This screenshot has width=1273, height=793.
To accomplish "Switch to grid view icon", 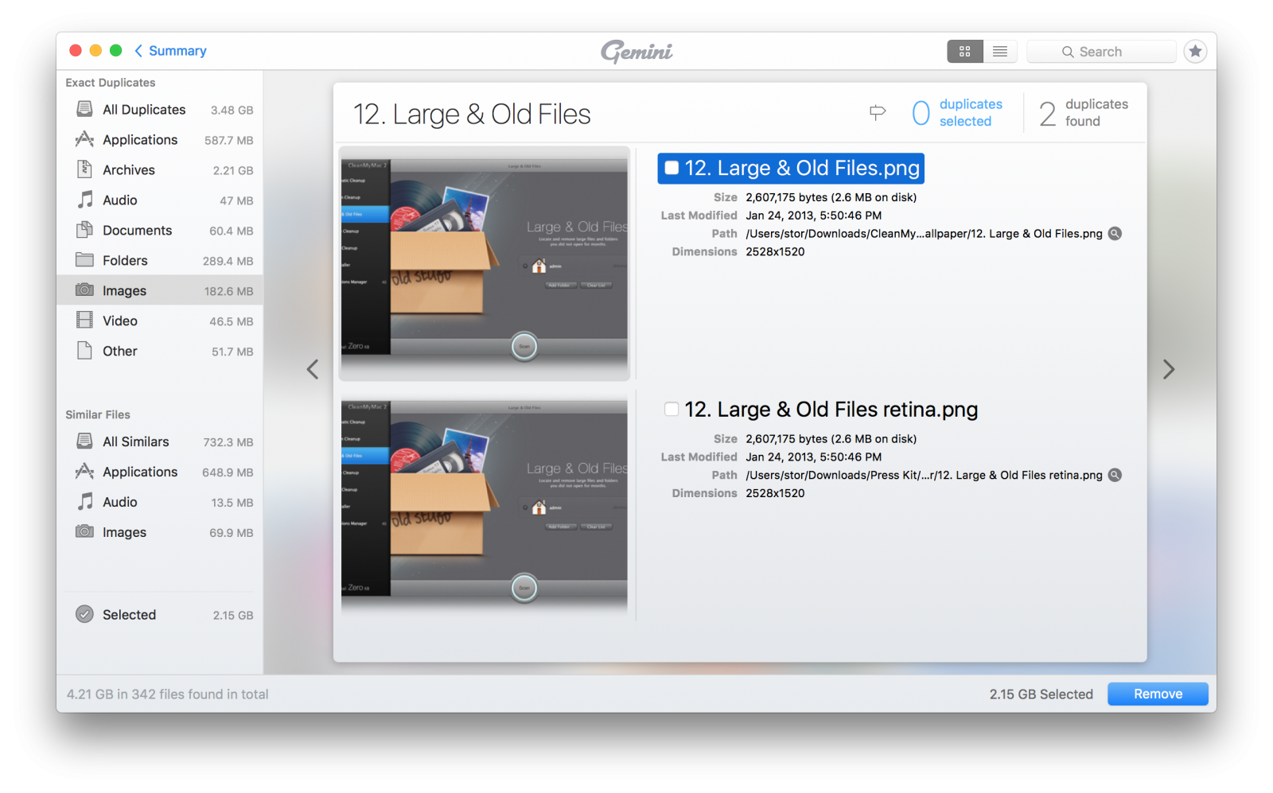I will pos(965,52).
